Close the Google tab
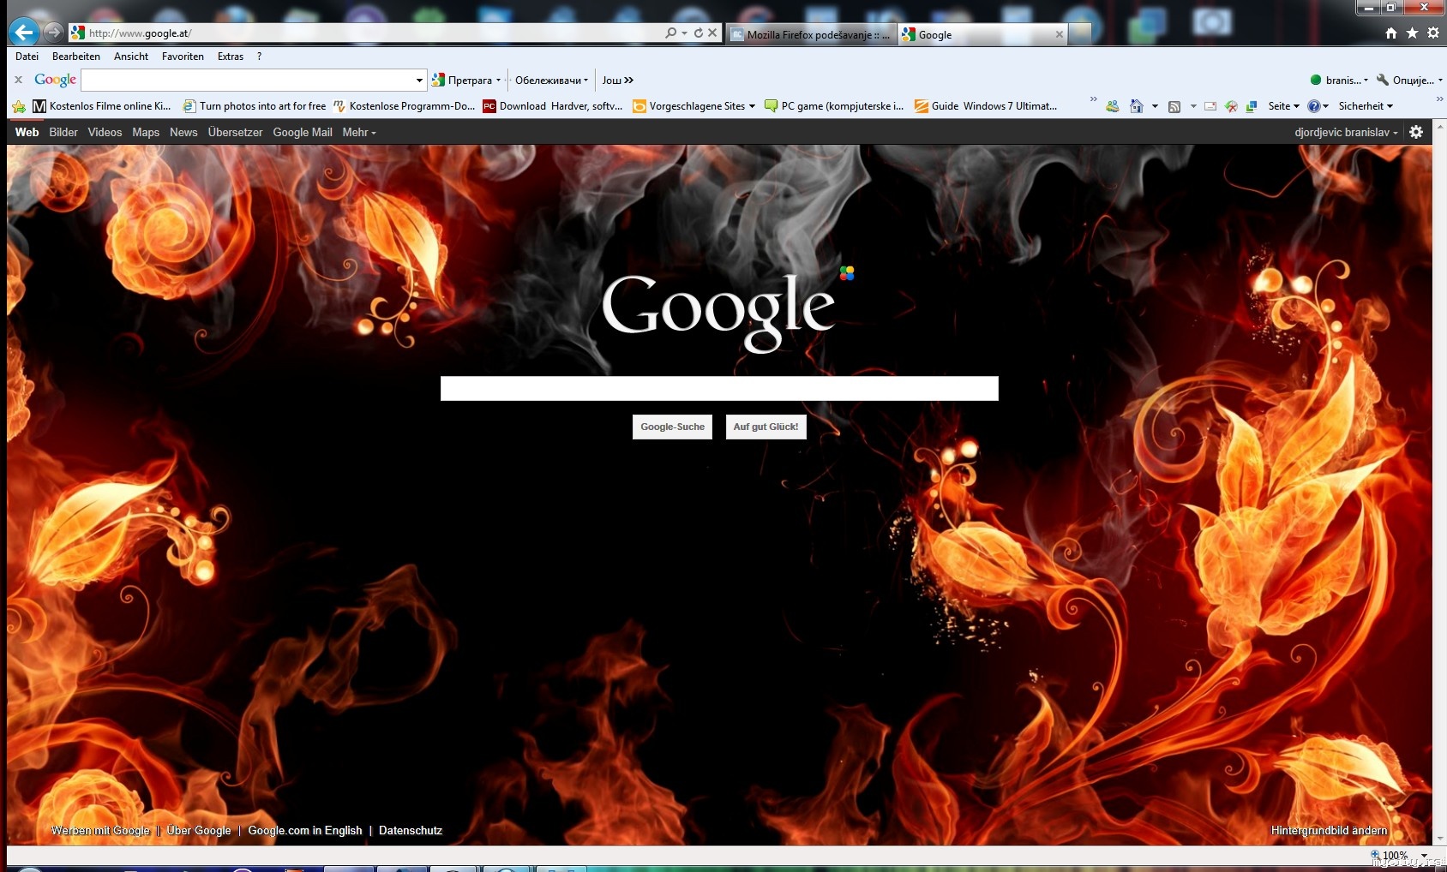Image resolution: width=1447 pixels, height=872 pixels. pos(1060,34)
